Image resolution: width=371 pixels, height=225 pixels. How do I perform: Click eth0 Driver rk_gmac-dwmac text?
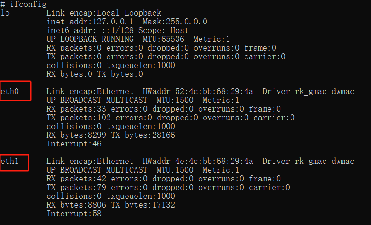coord(308,91)
